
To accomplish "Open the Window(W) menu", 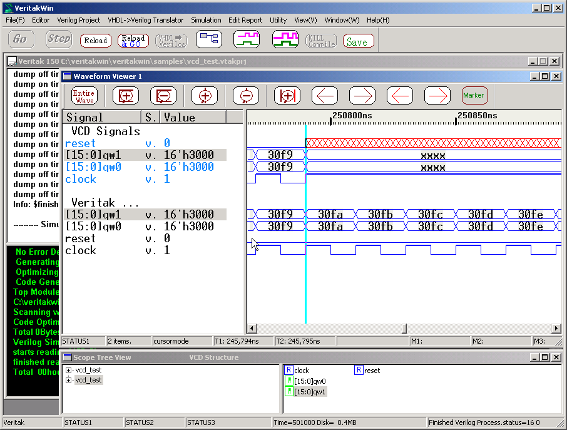I will click(x=342, y=20).
